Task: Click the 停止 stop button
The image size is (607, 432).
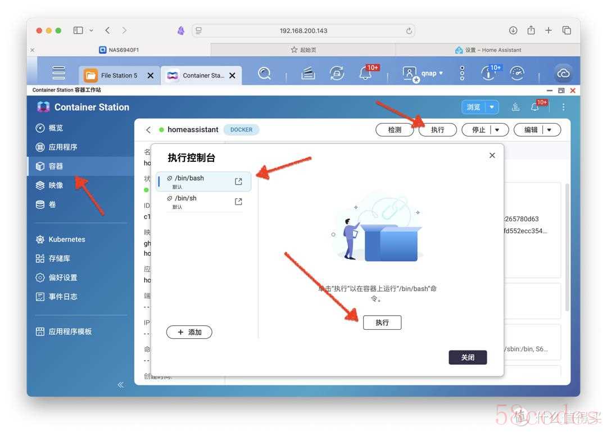Action: click(478, 130)
